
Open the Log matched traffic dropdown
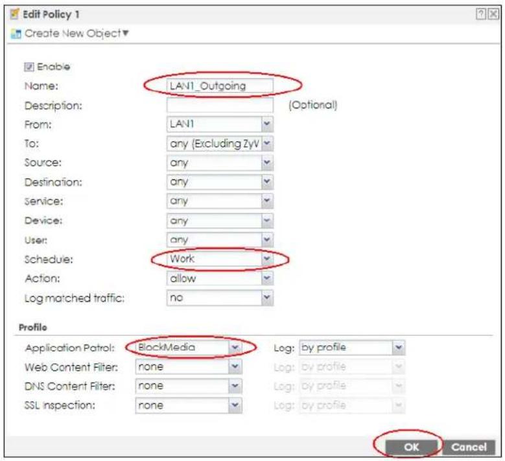click(220, 298)
